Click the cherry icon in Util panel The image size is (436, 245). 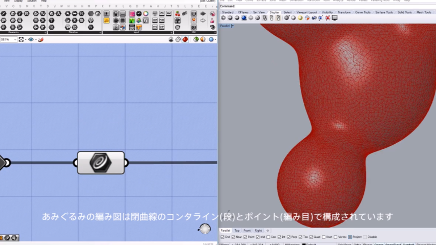pos(177,14)
